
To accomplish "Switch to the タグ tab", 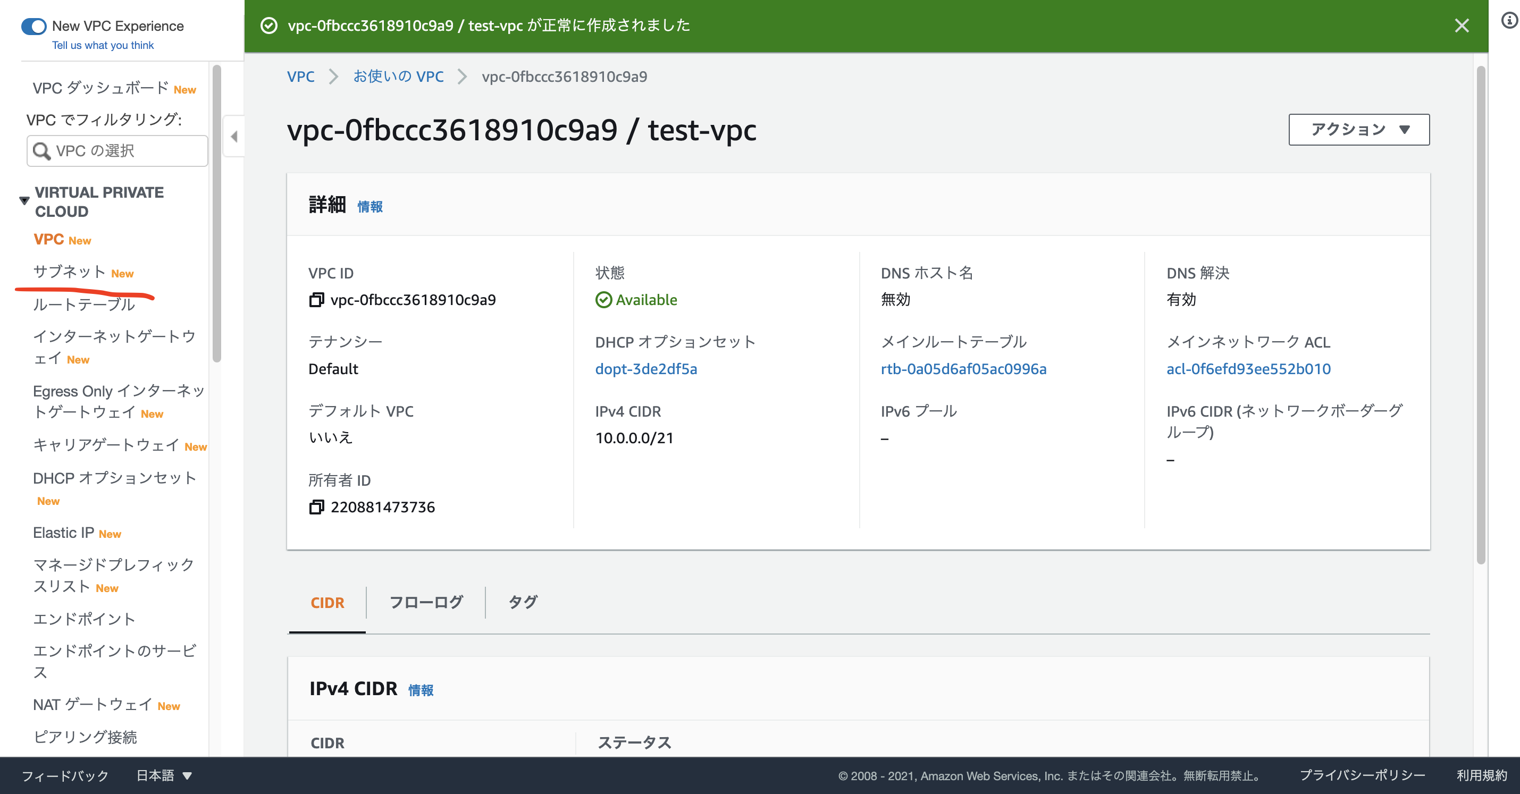I will 522,602.
